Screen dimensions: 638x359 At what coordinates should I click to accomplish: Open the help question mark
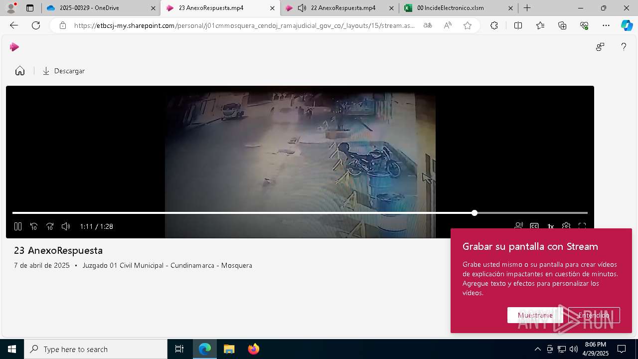tap(624, 47)
